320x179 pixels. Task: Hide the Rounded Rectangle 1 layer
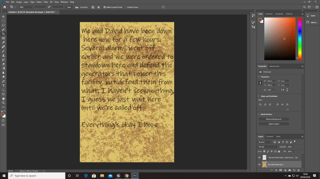click(x=260, y=164)
